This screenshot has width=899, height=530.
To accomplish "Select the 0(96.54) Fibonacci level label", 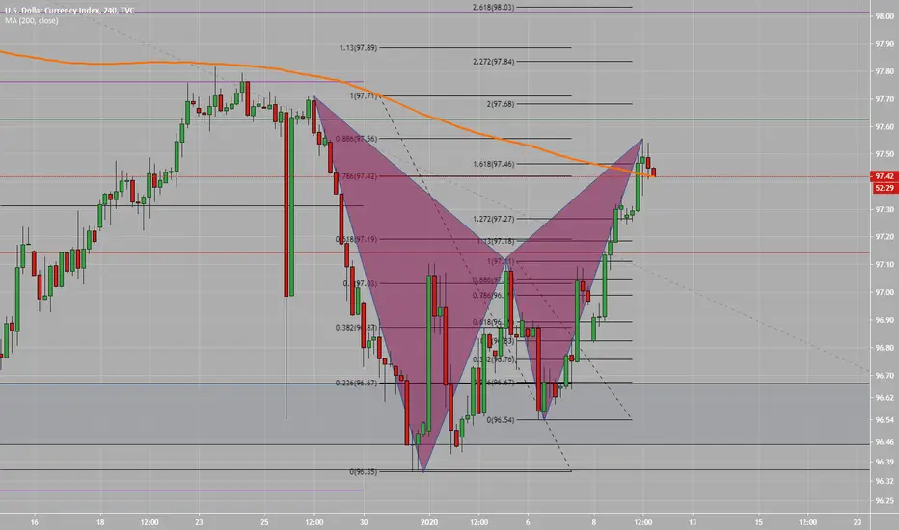I will 501,420.
